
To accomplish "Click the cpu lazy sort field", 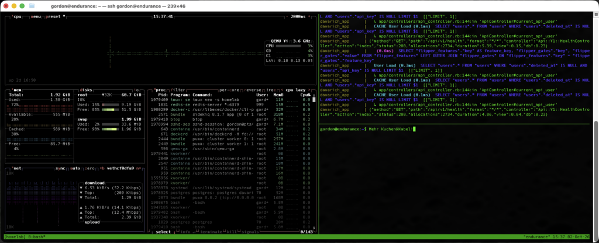I will [x=297, y=90].
